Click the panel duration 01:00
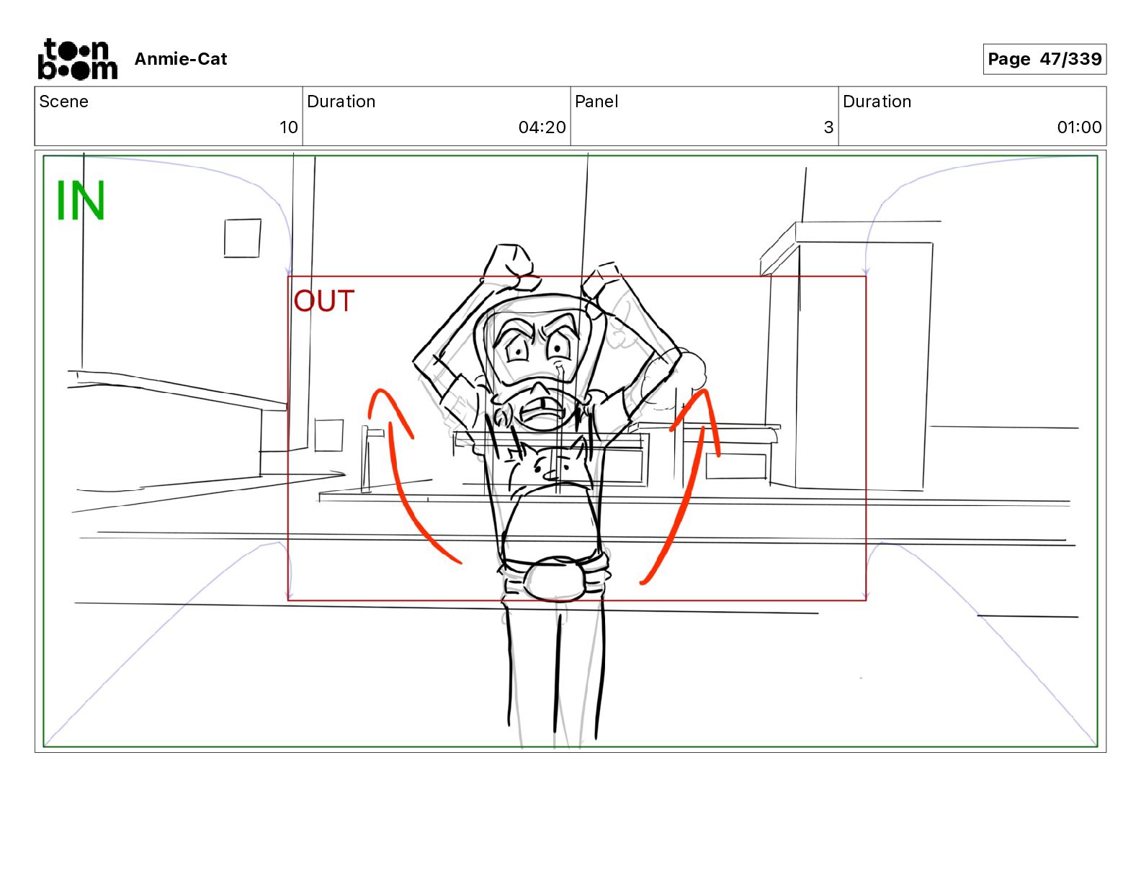Image resolution: width=1141 pixels, height=881 pixels. click(x=1079, y=127)
